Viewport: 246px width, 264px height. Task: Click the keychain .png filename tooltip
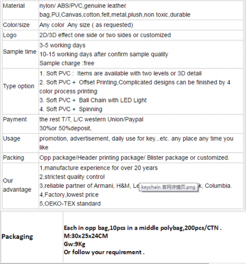tap(168, 187)
